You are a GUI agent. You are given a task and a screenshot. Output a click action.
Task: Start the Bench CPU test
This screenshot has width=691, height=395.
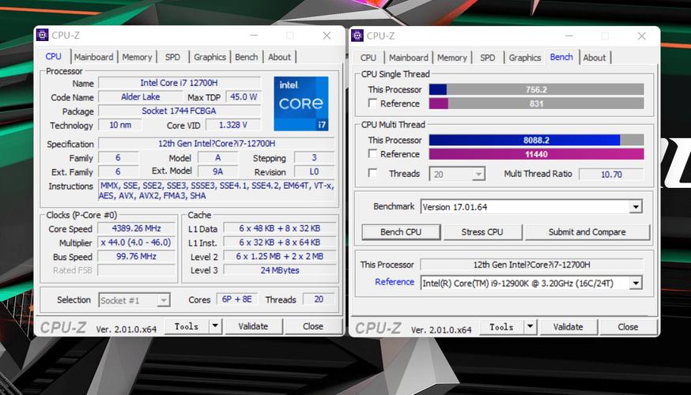tap(401, 232)
